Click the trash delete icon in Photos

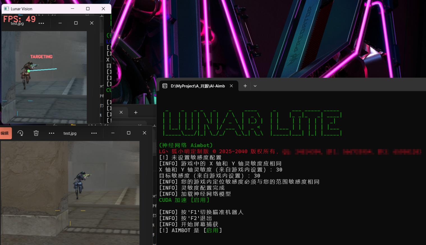pyautogui.click(x=36, y=133)
